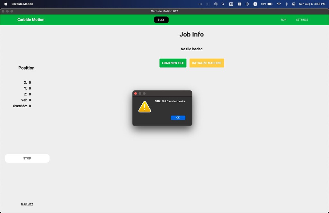Open Spotlight search in the menu bar

(x=223, y=4)
